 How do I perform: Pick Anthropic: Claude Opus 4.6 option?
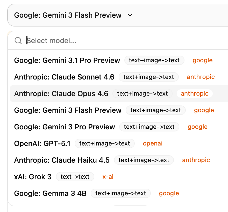click(61, 94)
